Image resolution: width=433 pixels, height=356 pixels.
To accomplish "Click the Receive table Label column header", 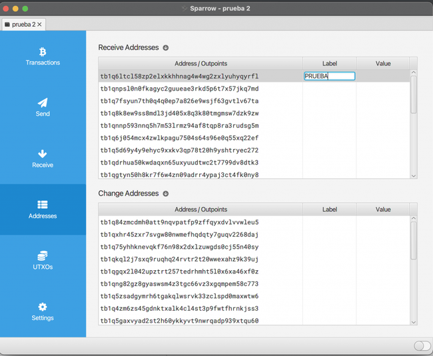I will click(329, 64).
